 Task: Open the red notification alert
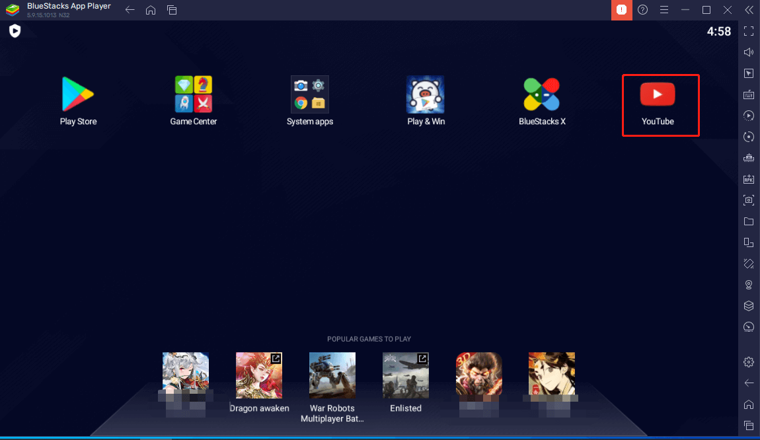click(x=621, y=10)
